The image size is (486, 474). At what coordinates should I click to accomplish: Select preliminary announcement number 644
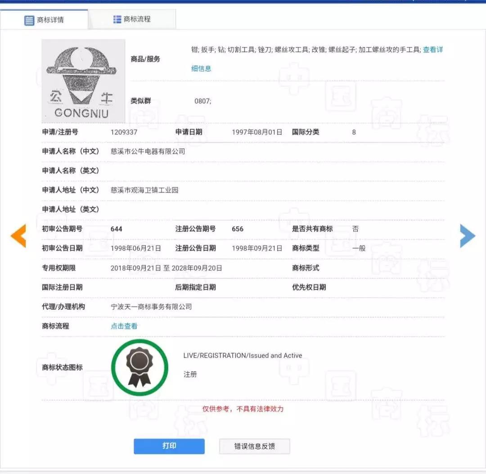(x=116, y=229)
